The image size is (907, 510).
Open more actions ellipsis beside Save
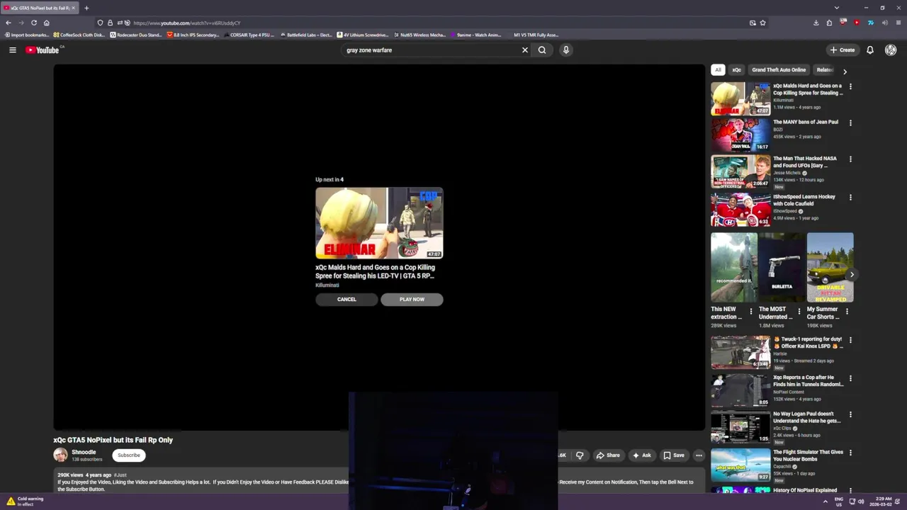point(699,455)
